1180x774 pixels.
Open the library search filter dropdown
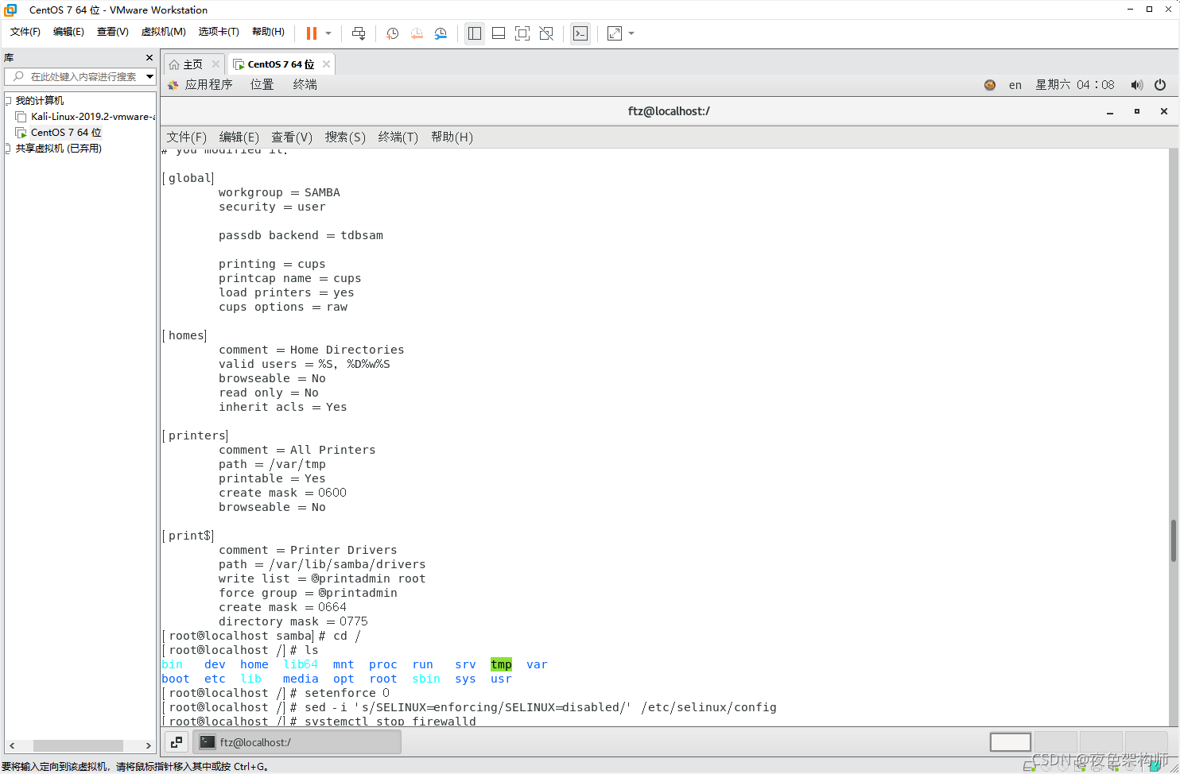point(149,76)
